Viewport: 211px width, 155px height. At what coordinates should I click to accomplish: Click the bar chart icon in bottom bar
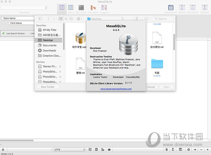(x=103, y=149)
